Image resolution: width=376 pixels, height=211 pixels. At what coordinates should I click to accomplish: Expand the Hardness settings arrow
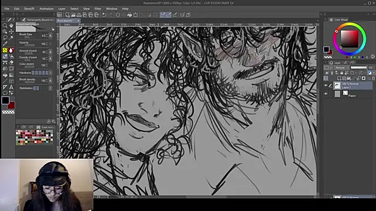51,73
